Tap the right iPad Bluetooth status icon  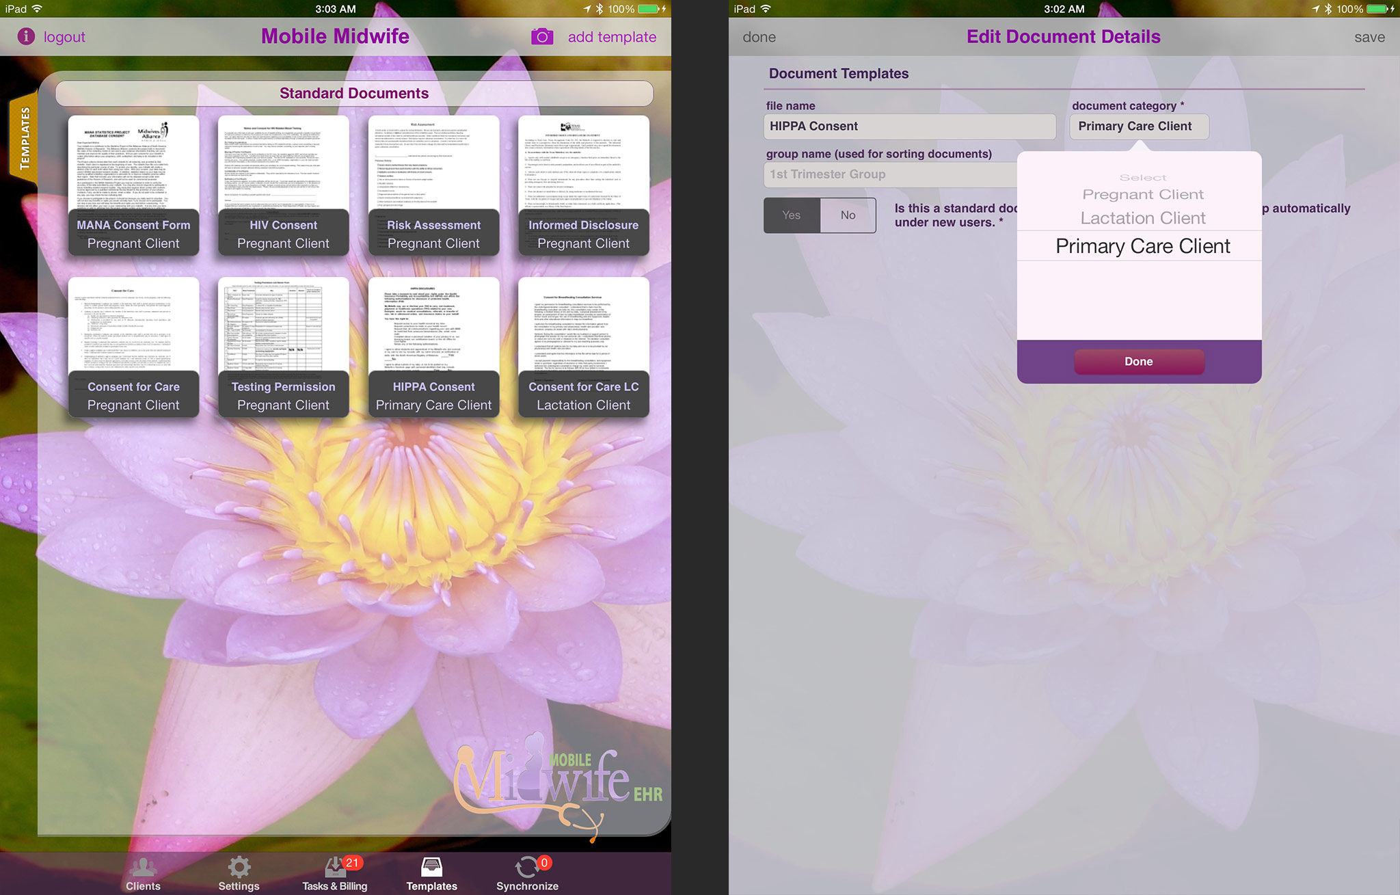pyautogui.click(x=1328, y=9)
